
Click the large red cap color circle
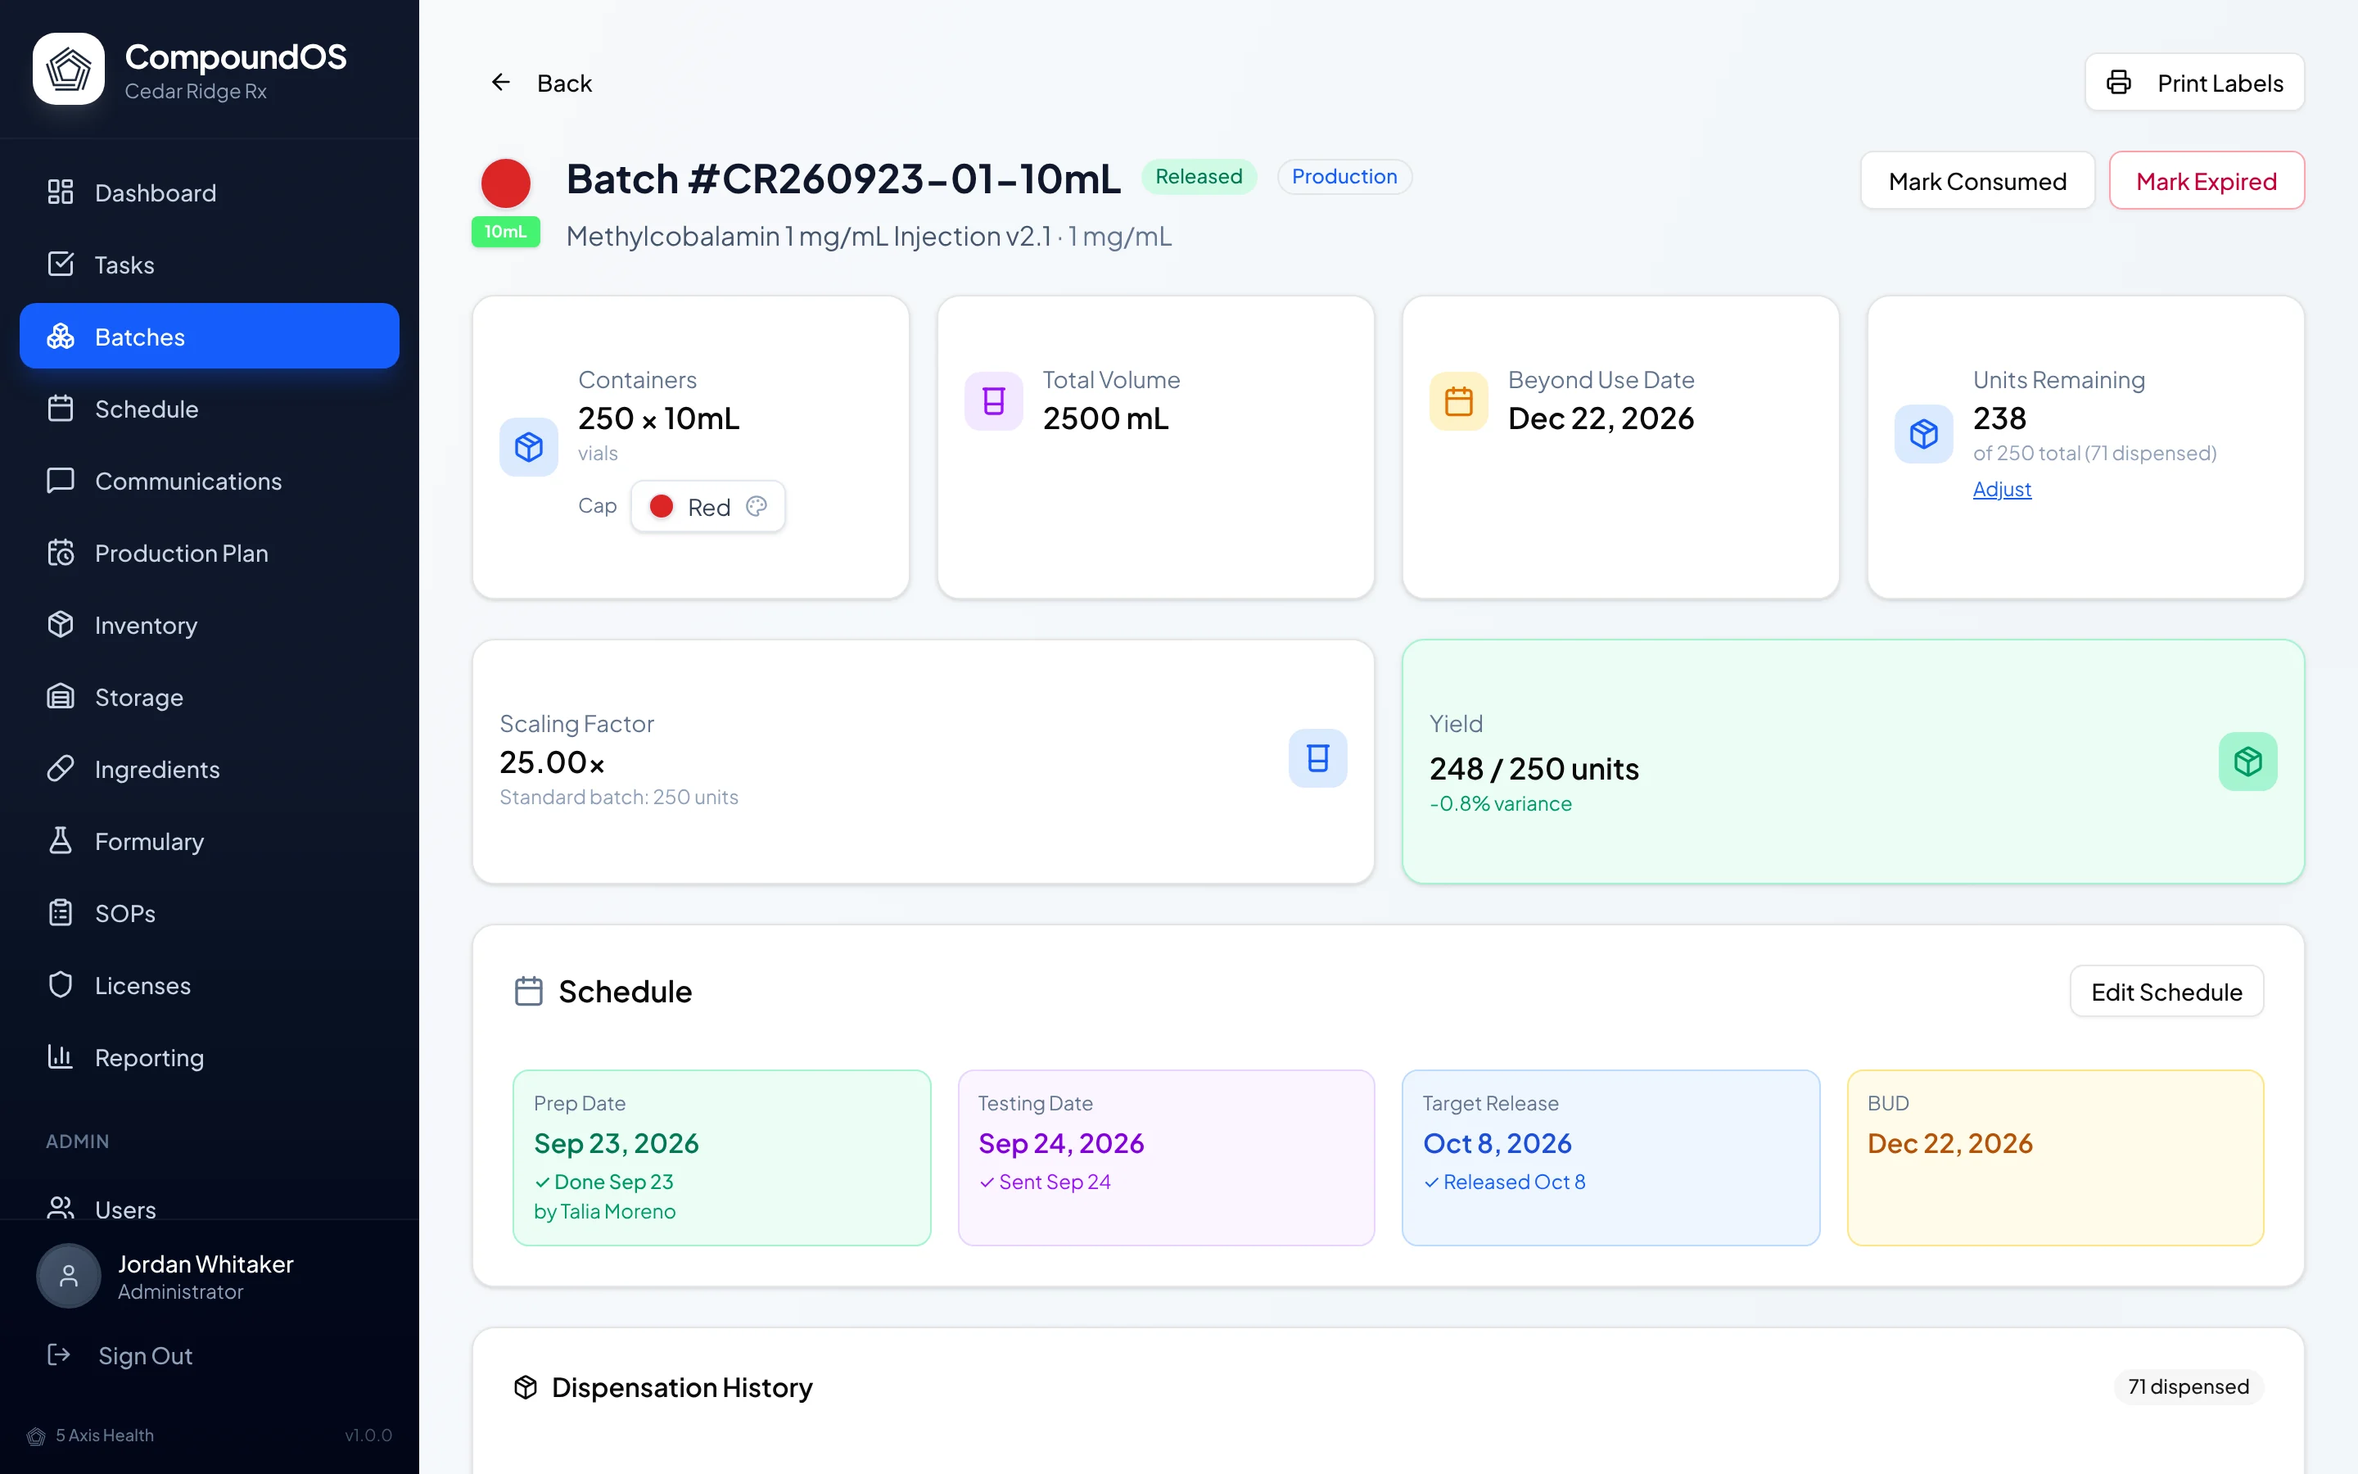click(506, 183)
